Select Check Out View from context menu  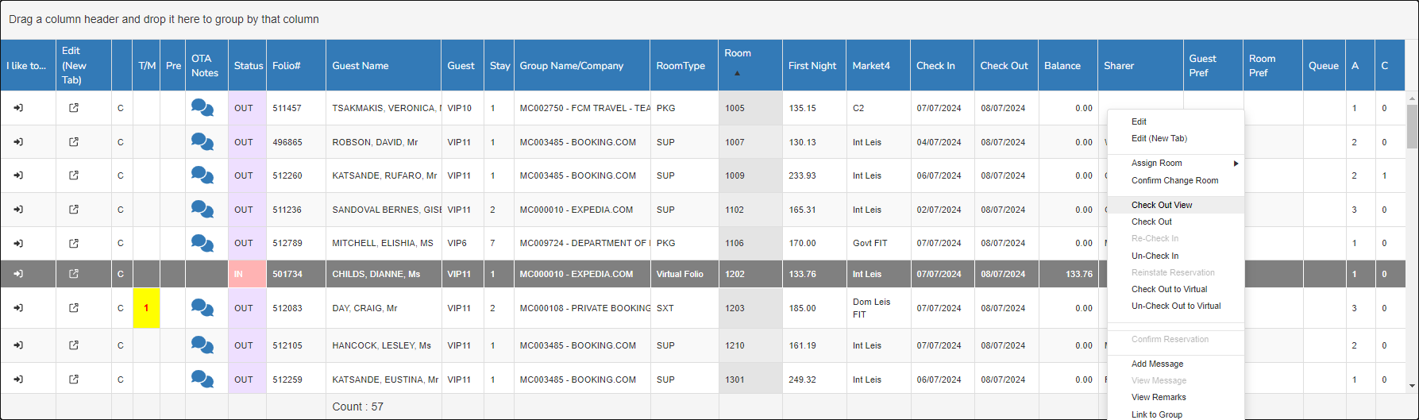[1162, 205]
